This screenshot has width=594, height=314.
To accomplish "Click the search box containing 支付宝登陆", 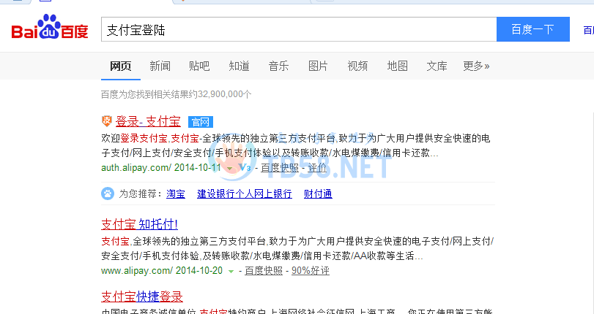I will click(298, 30).
